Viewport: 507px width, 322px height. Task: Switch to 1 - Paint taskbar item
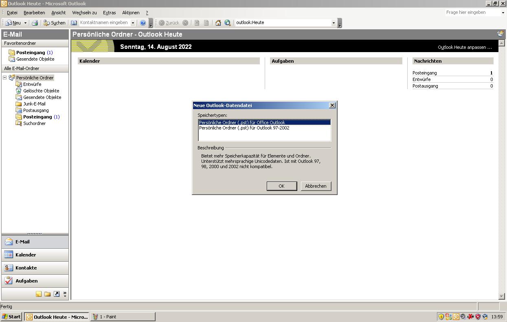pyautogui.click(x=123, y=317)
